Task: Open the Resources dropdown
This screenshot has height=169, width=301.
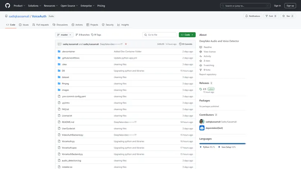Action: (51, 6)
